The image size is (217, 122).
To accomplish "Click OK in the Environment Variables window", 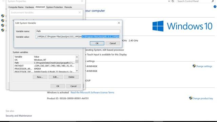I will (x=58, y=86).
